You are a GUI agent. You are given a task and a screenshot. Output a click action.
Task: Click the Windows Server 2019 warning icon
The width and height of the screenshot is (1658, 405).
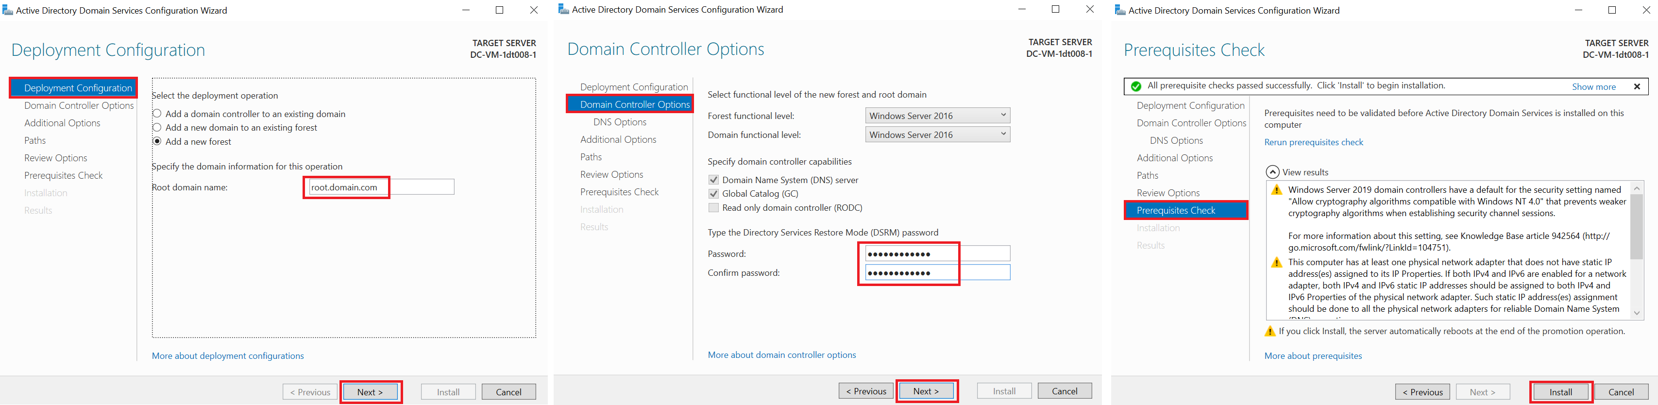coord(1276,190)
